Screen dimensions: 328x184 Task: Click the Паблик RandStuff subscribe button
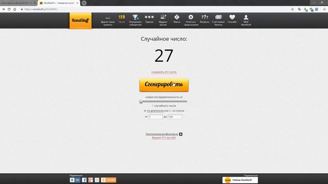[240, 180]
